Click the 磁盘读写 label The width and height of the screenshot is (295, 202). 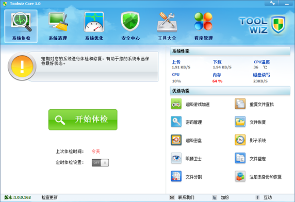pyautogui.click(x=261, y=75)
